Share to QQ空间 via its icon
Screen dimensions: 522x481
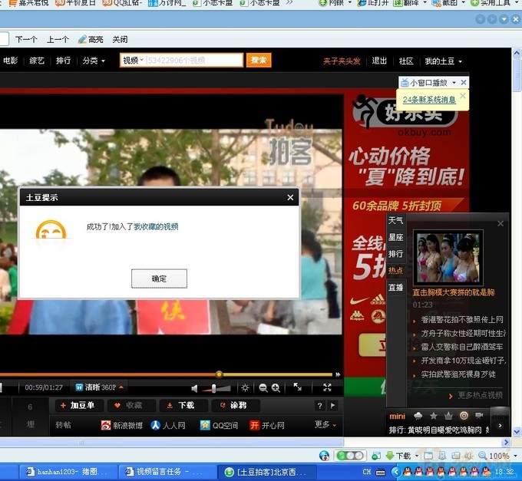pos(205,425)
